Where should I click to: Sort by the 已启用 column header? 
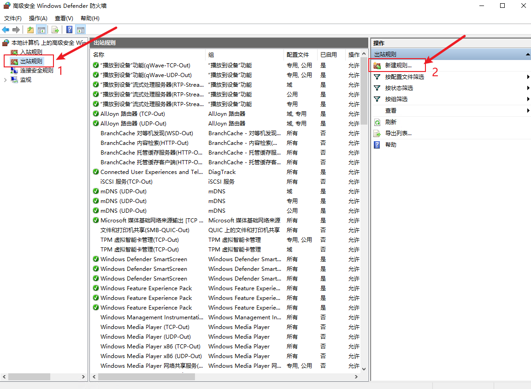coord(331,54)
